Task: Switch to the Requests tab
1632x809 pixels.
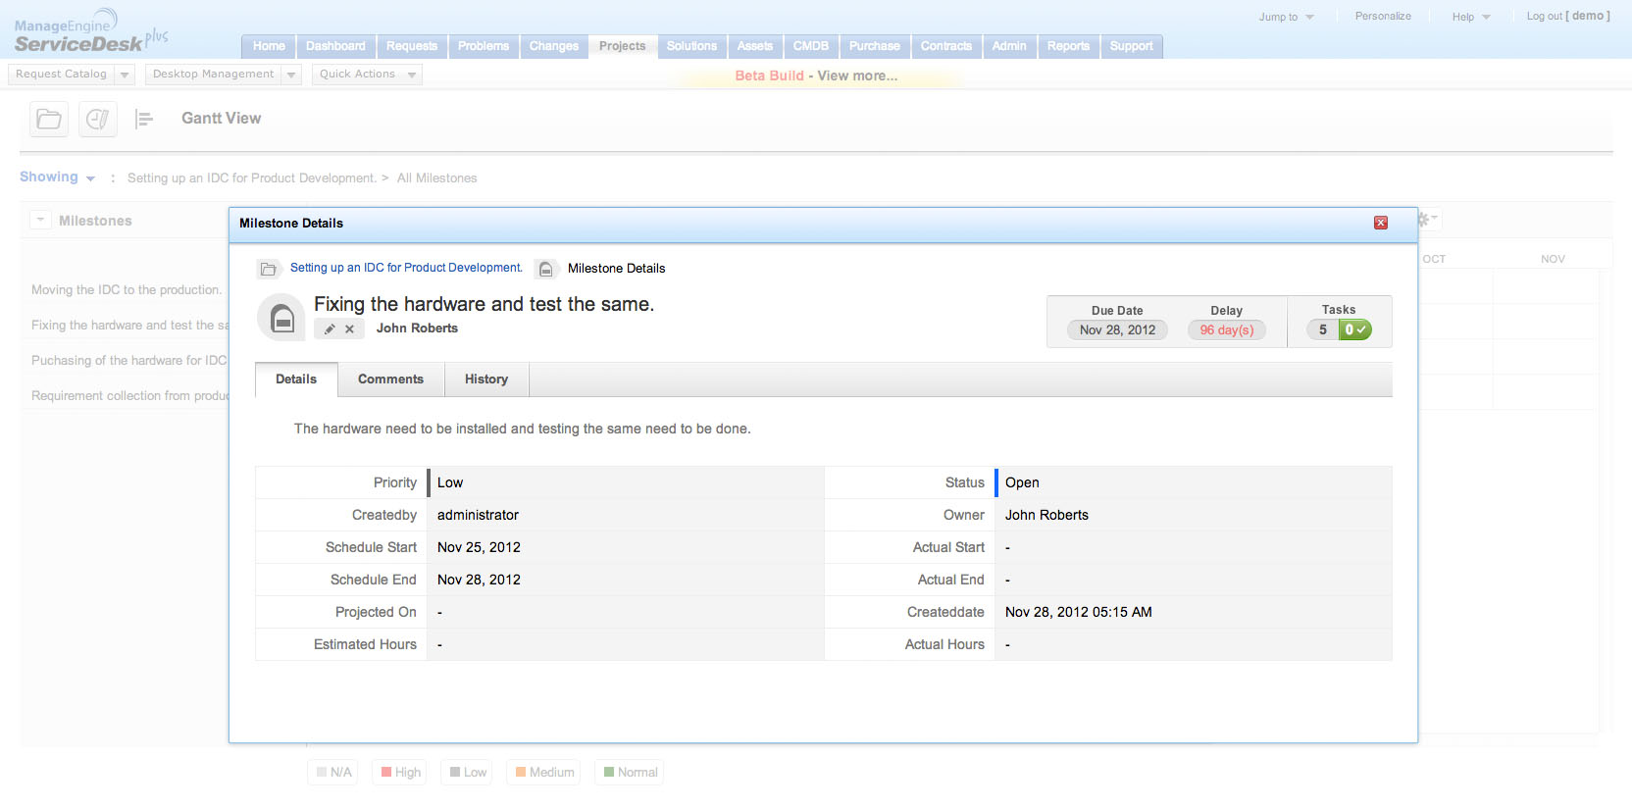Action: pyautogui.click(x=412, y=46)
